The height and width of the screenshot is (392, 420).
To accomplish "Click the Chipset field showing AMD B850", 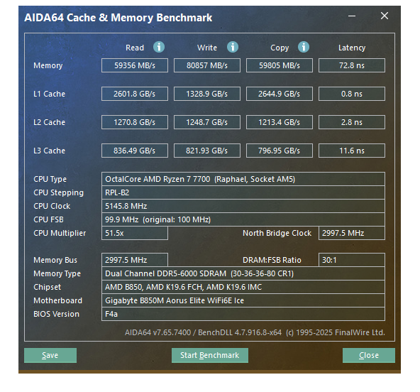I will 243,287.
